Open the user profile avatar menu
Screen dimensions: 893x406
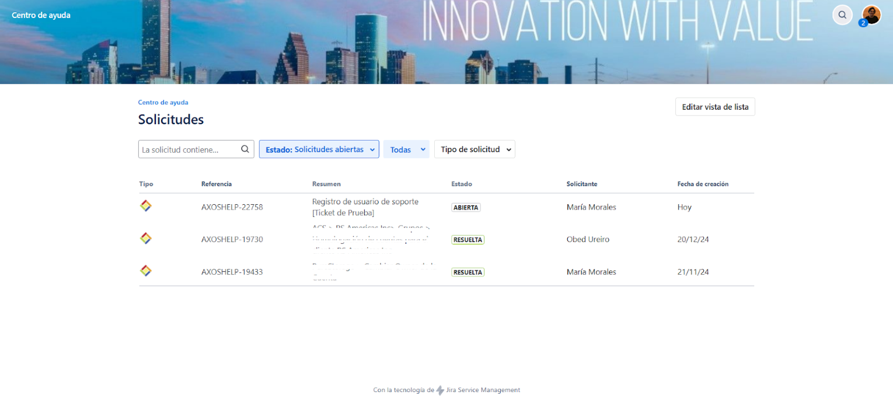871,15
